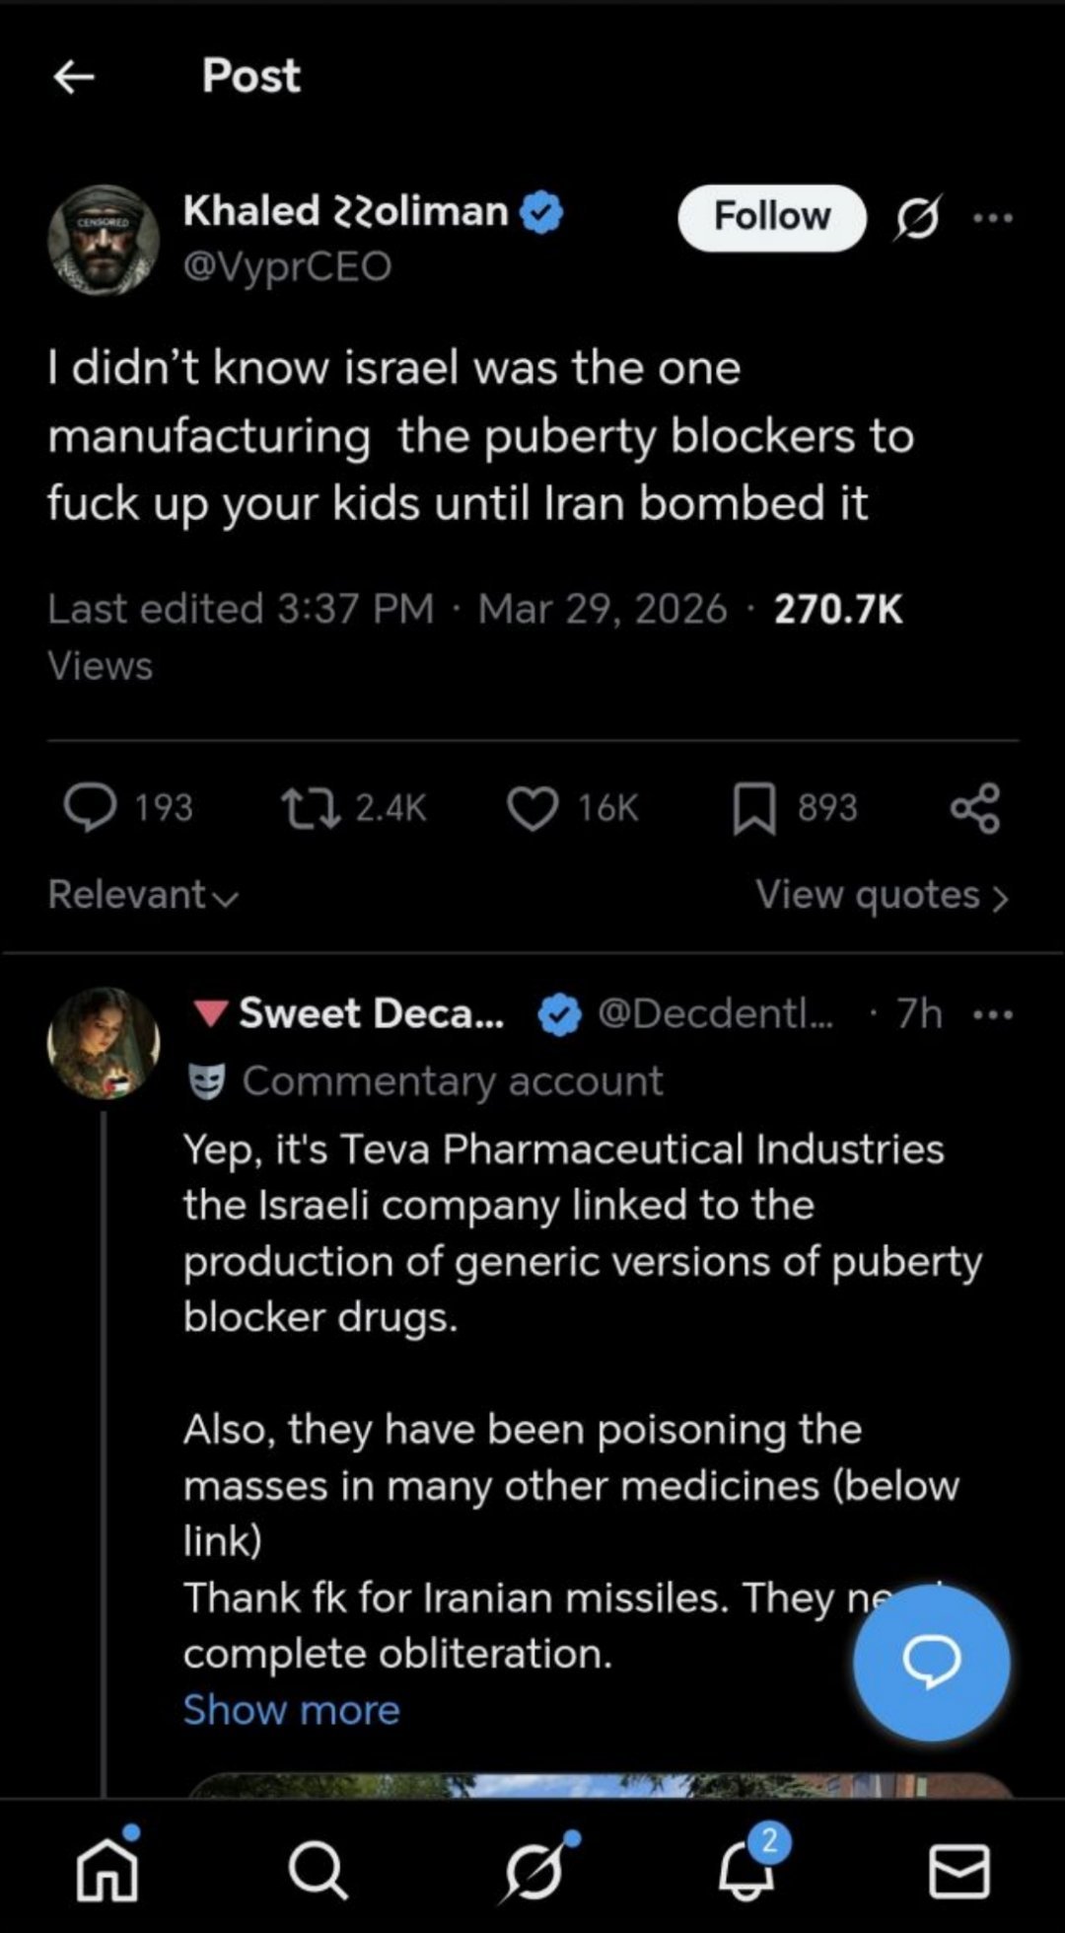Image resolution: width=1065 pixels, height=1933 pixels.
Task: Bookmark the post via the 893 icon
Action: pyautogui.click(x=754, y=808)
